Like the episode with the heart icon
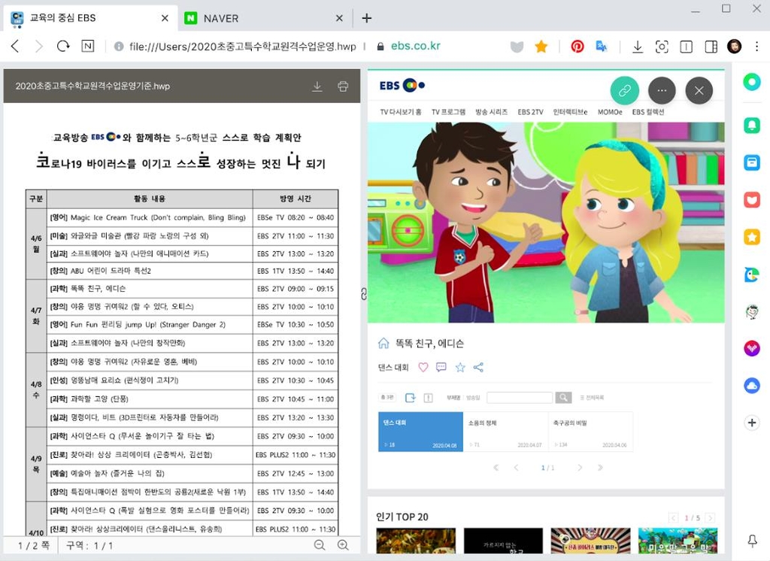The image size is (770, 561). coord(423,368)
